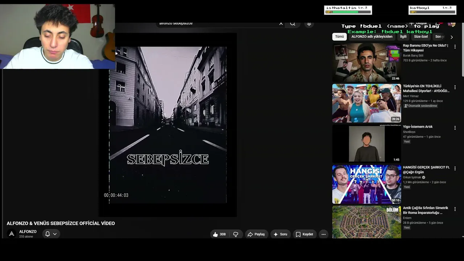Save the video with Kaydet
The height and width of the screenshot is (261, 464).
click(304, 234)
